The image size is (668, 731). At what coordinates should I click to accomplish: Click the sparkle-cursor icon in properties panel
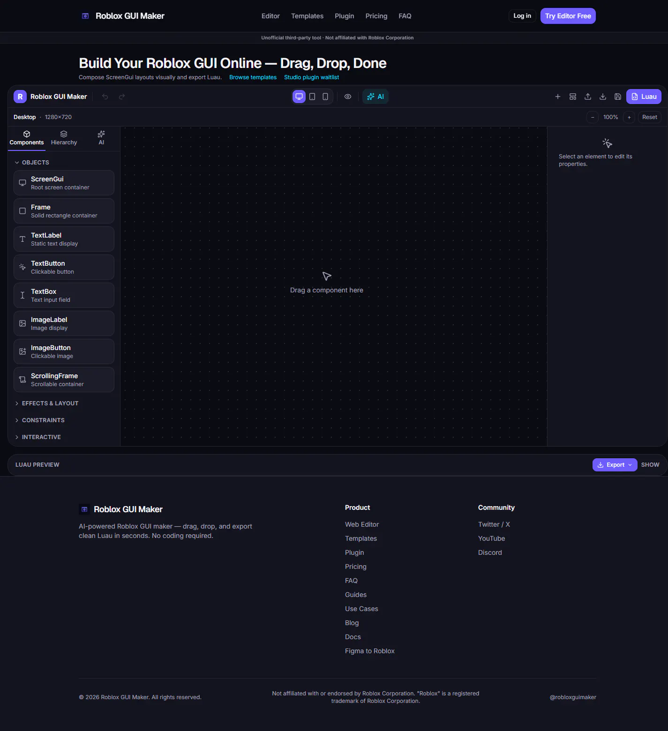[x=608, y=143]
